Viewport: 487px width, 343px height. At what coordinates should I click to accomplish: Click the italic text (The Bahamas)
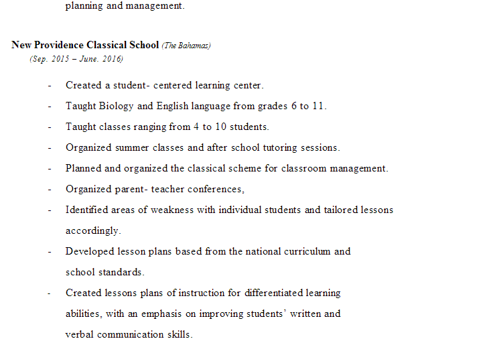(x=186, y=46)
